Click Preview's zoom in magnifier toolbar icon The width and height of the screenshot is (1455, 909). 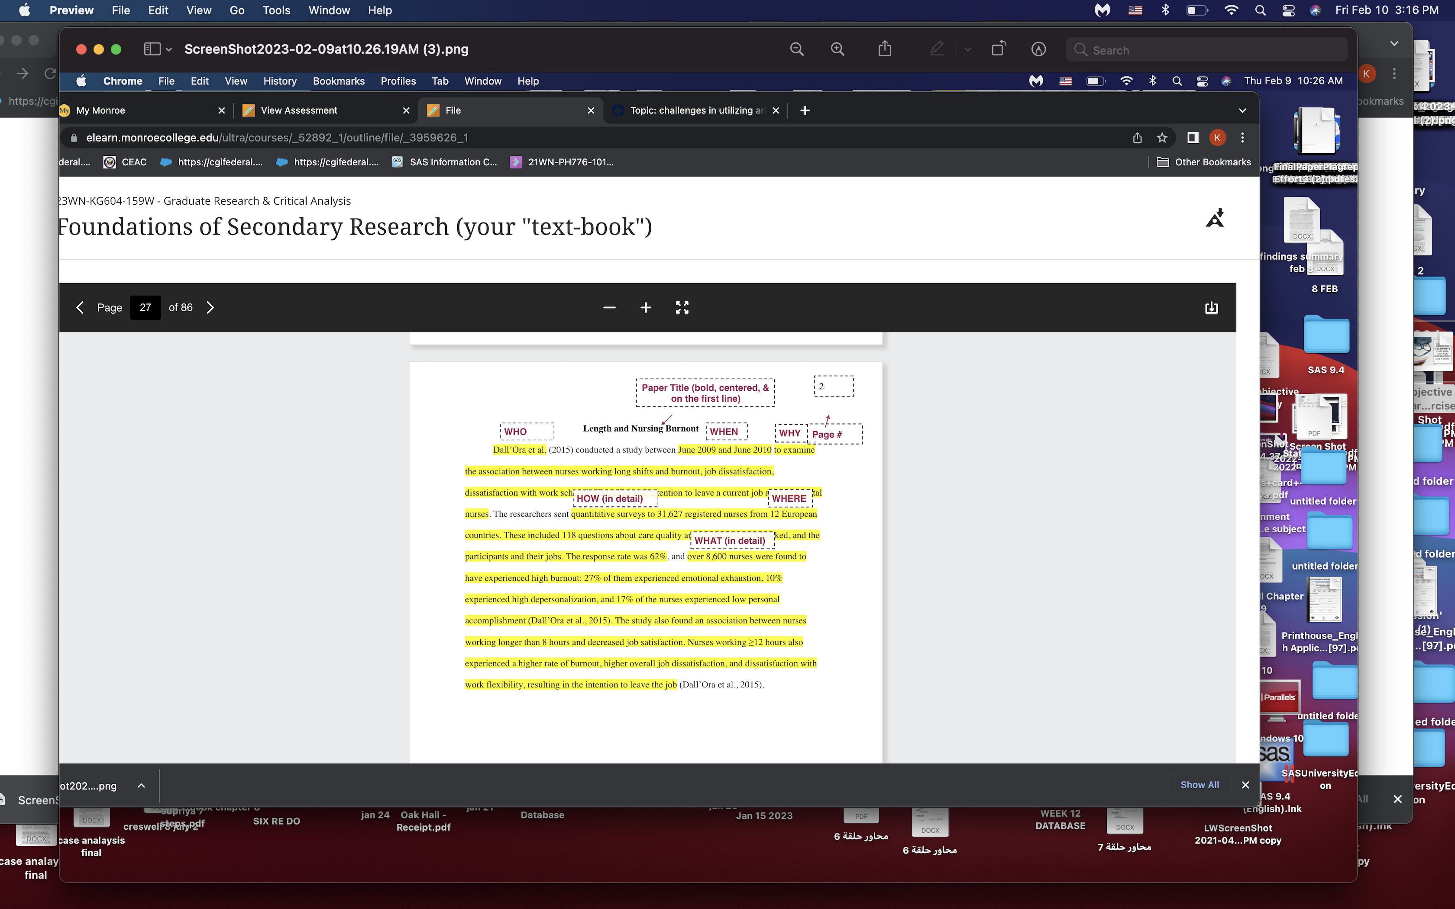point(837,49)
